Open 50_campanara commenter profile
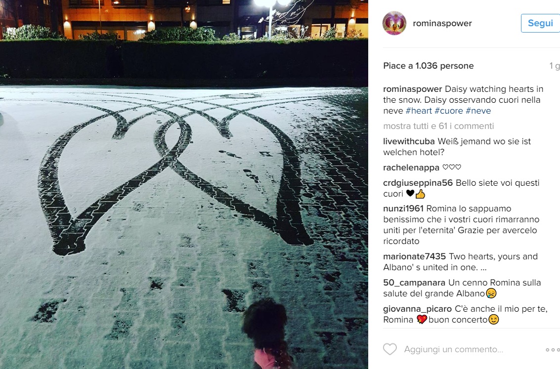560x369 pixels. pyautogui.click(x=414, y=283)
